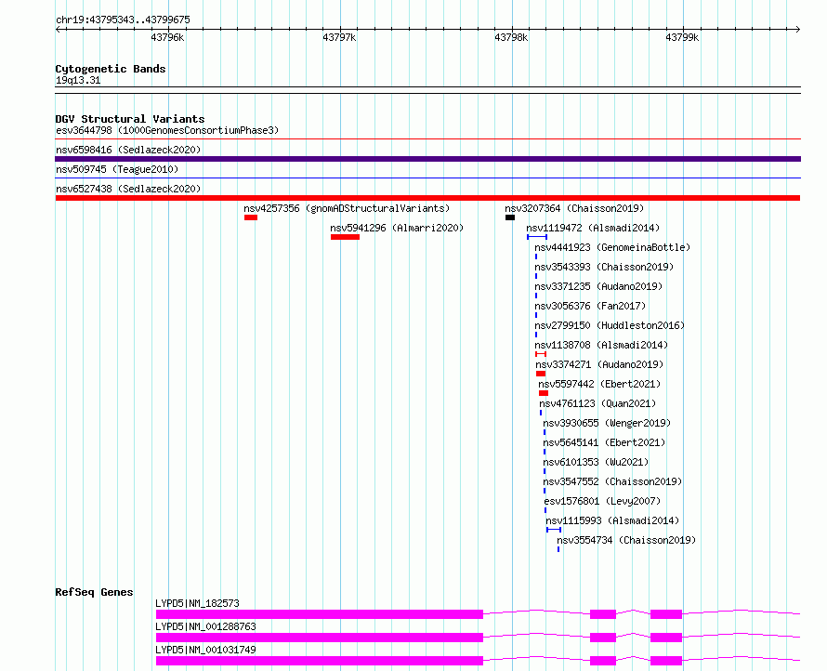
Task: Click the 43799k ruler tick label
Action: pos(682,37)
